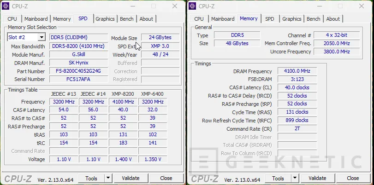Click JEDEC #13 CAS# Latency 54.0 cell
This screenshot has height=185, width=374.
(x=64, y=110)
